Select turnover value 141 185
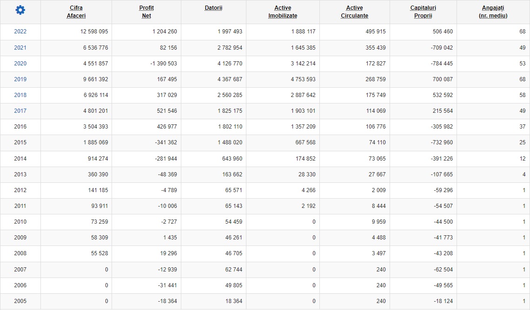Image resolution: width=530 pixels, height=310 pixels. (98, 190)
